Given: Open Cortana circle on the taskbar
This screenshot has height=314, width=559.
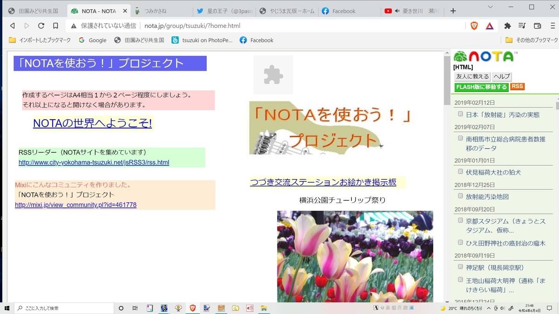Looking at the screenshot, I should click(x=121, y=308).
